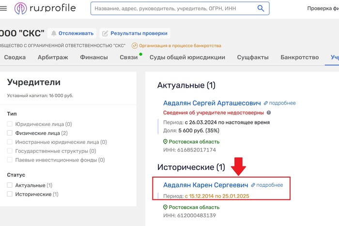Click the Организация в процессе банкротства notice
The height and width of the screenshot is (226, 339).
point(180,45)
